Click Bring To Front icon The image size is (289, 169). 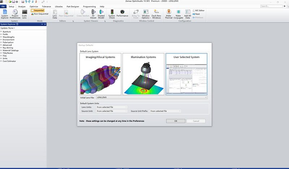(x=136, y=14)
